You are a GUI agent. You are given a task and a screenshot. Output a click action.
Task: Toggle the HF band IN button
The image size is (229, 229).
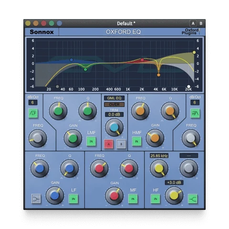[x=156, y=199]
